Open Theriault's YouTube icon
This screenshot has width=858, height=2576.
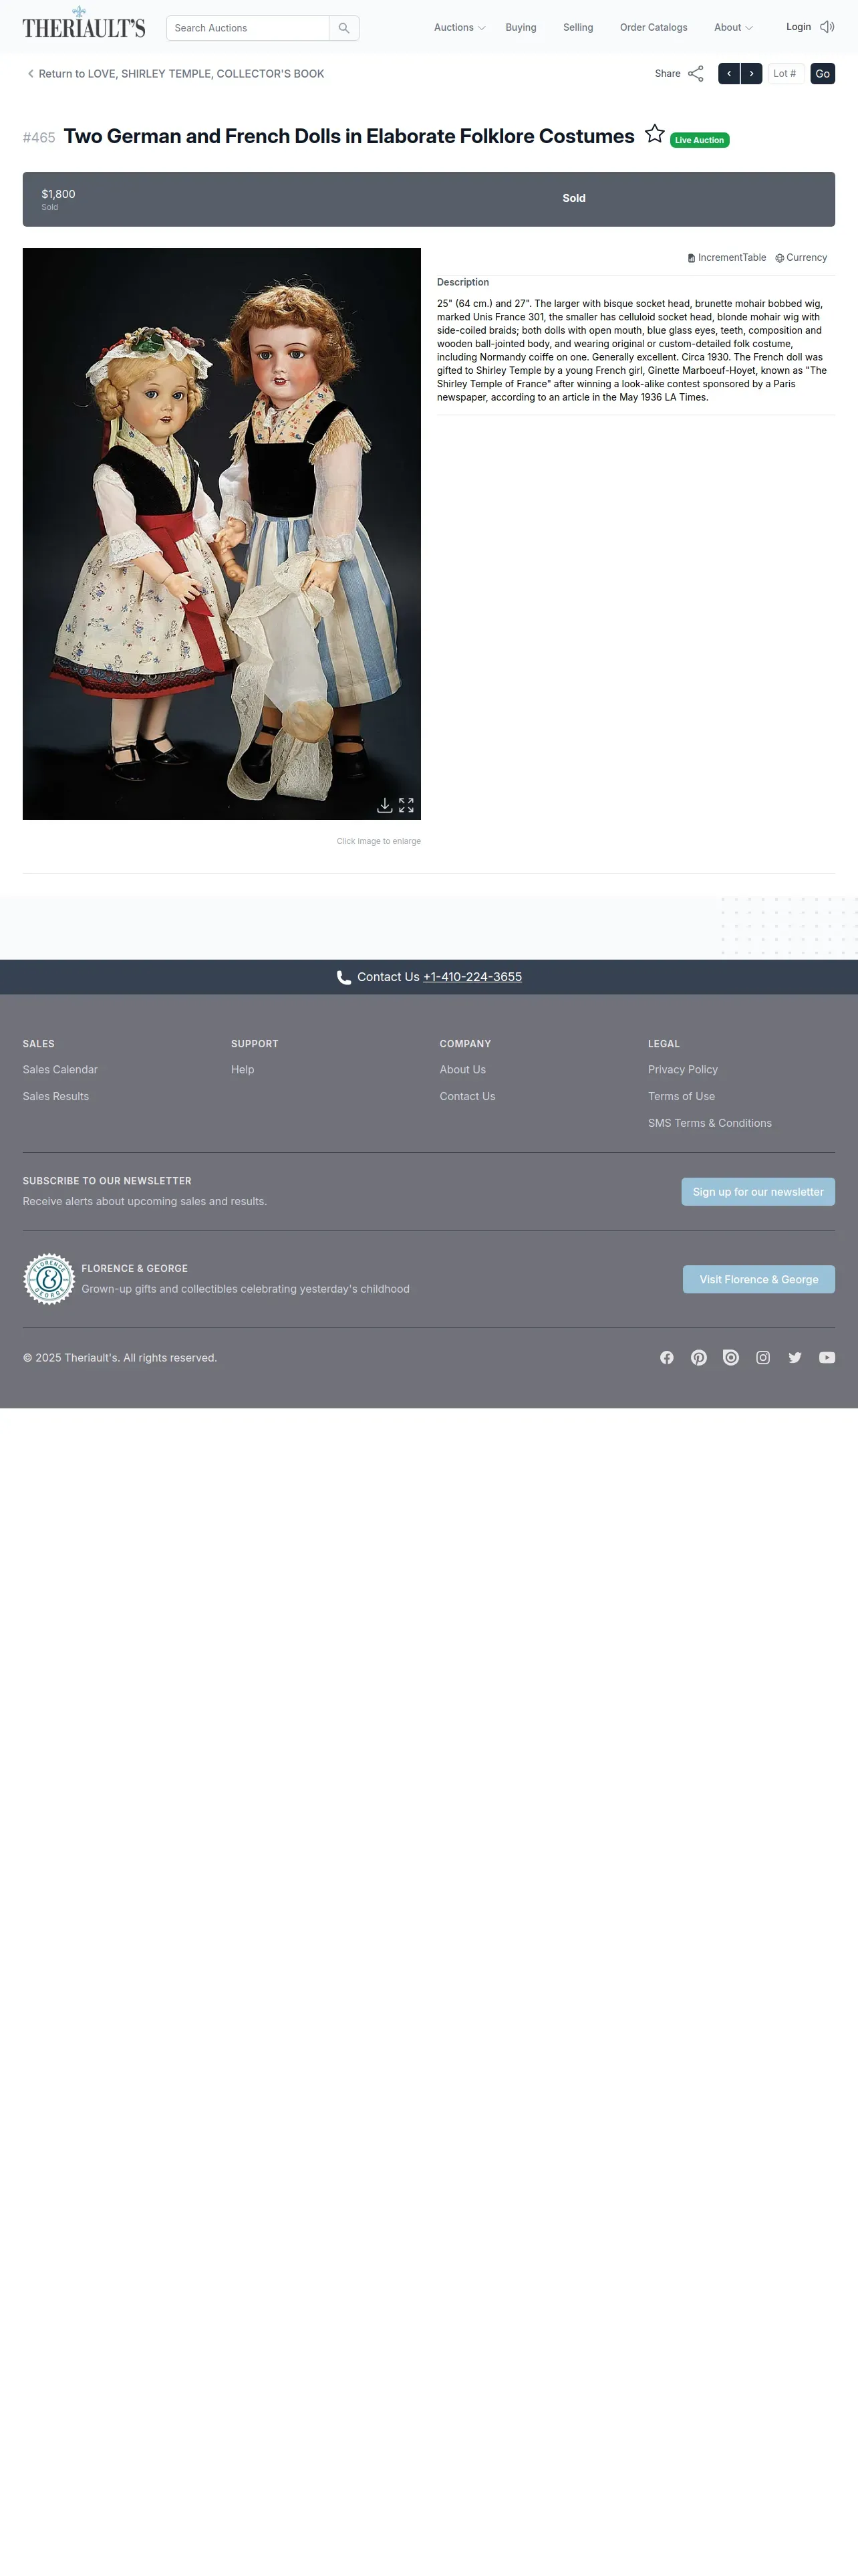(827, 1358)
